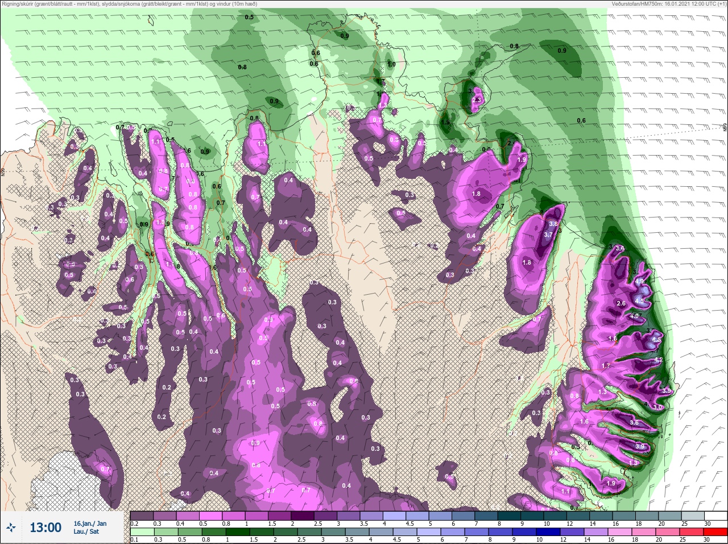This screenshot has width=728, height=544.
Task: Click the 1.7 precipitation value in eastern fjords
Action: 606,366
